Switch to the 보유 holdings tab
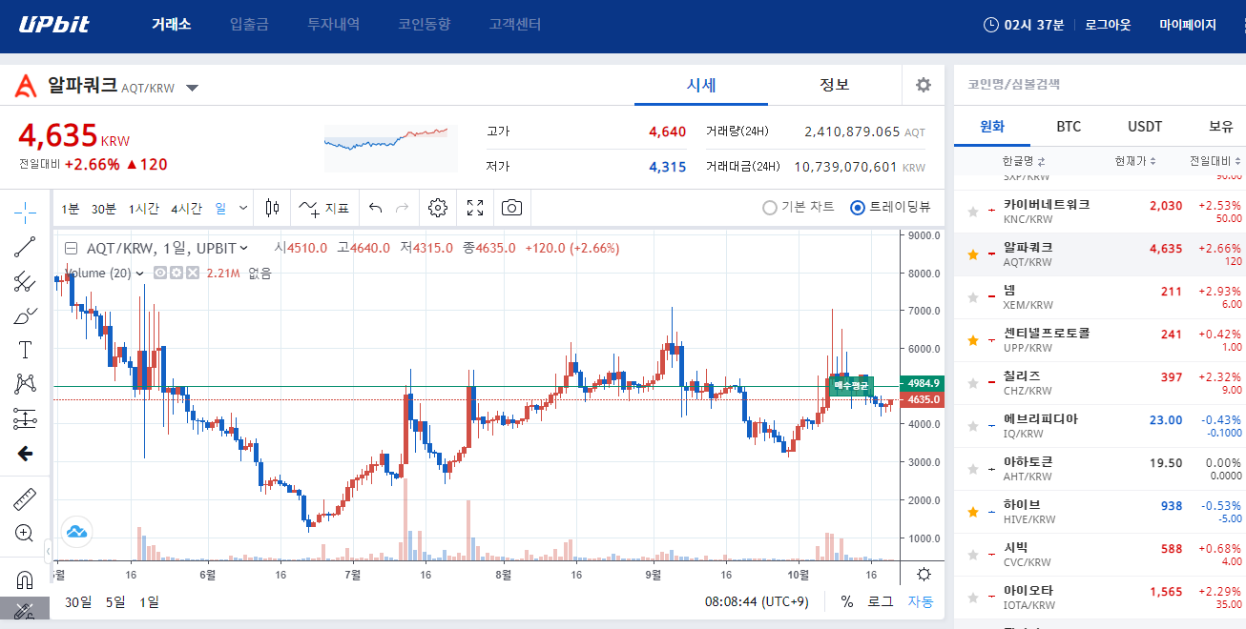The width and height of the screenshot is (1246, 629). 1220,126
